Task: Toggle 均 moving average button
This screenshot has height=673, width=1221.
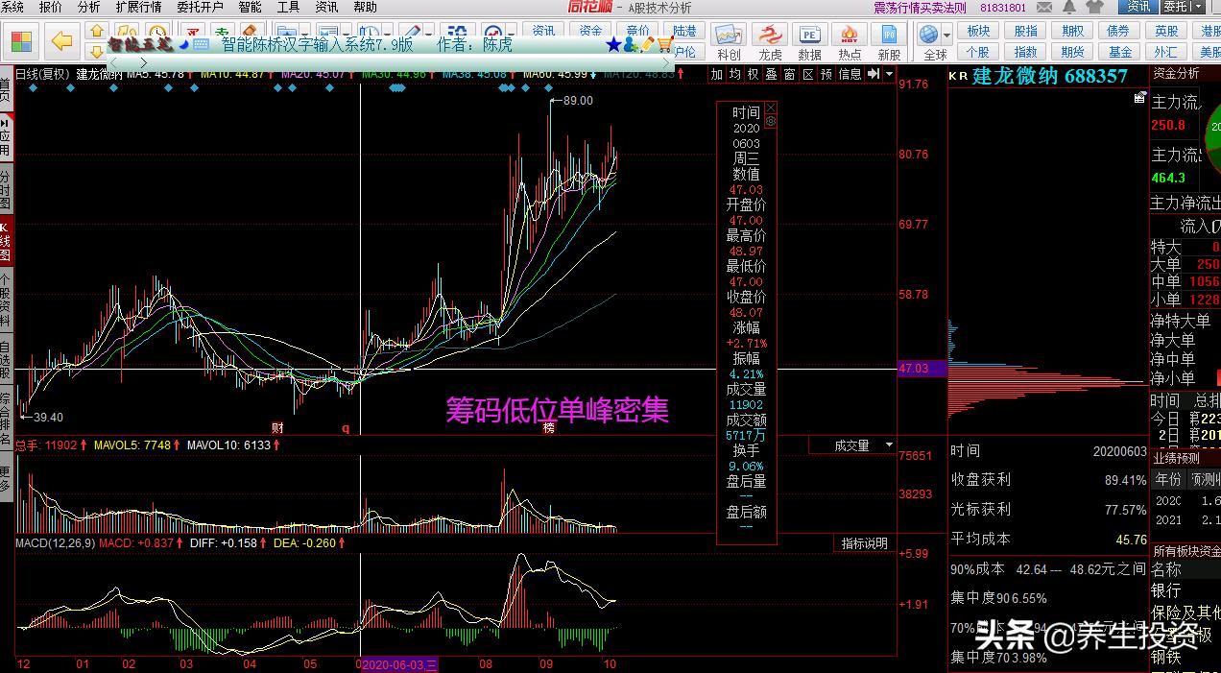Action: [x=734, y=74]
